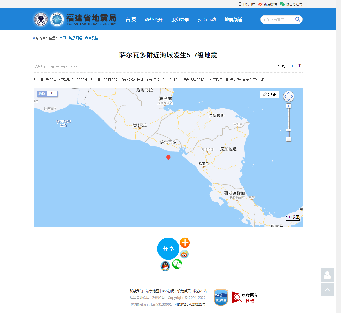Zoom out the map with minus button
Image resolution: width=341 pixels, height=313 pixels.
tap(289, 139)
